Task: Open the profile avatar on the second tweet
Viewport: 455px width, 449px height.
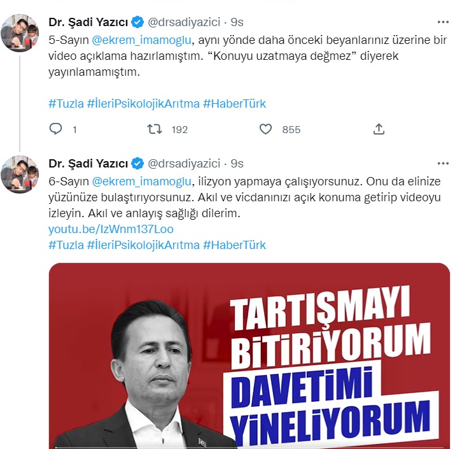Action: (20, 175)
